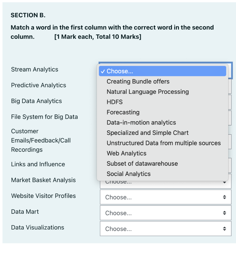This screenshot has width=236, height=256.
Task: Select "Social Analytics" option
Action: coord(129,174)
